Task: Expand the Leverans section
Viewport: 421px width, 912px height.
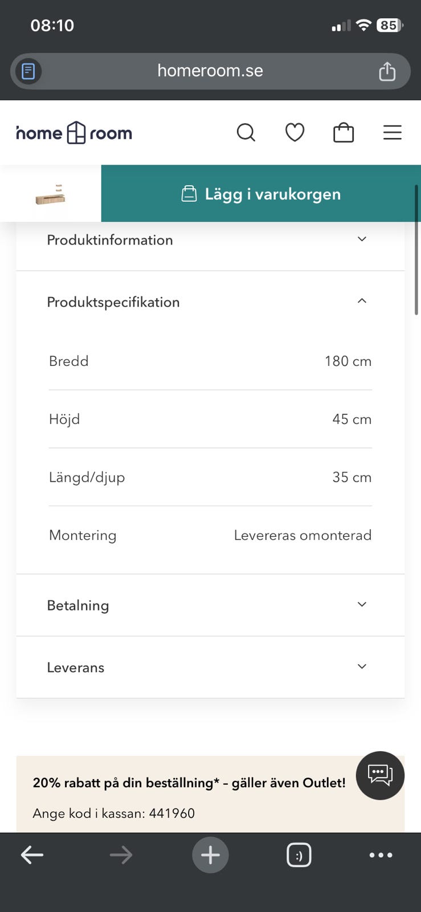Action: point(210,667)
